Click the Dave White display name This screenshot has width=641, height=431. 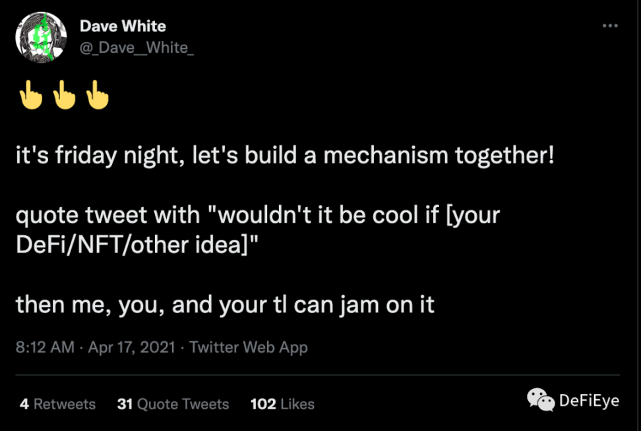123,26
